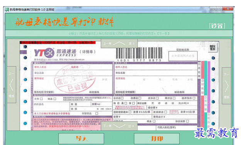This screenshot has height=145, width=242.
Task: Click the 打印 print button
Action: click(157, 138)
